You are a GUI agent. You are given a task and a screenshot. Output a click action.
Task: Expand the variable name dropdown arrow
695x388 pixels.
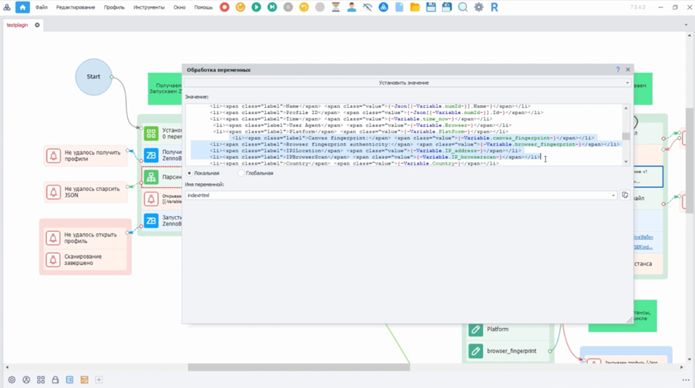(x=614, y=195)
